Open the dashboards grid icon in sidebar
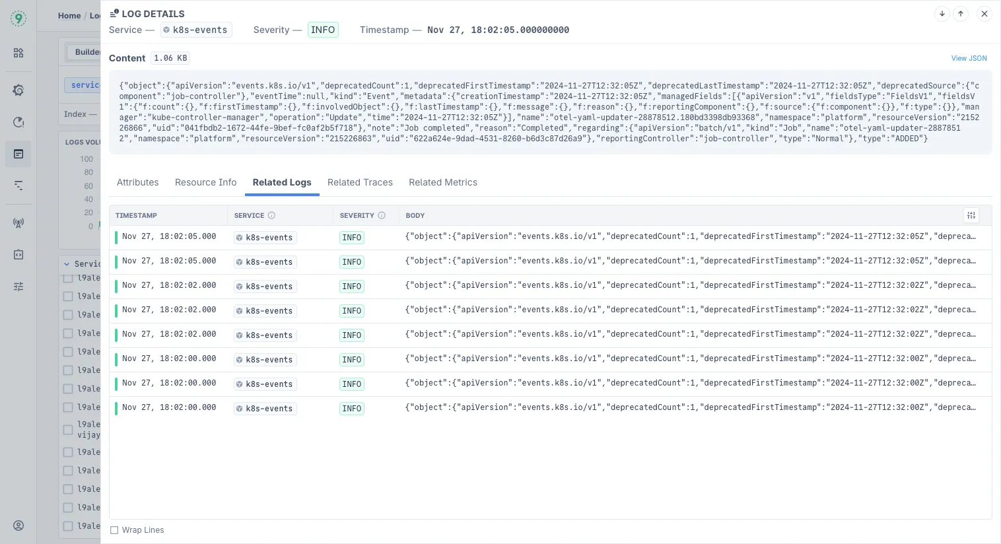1001x544 pixels. pos(18,53)
